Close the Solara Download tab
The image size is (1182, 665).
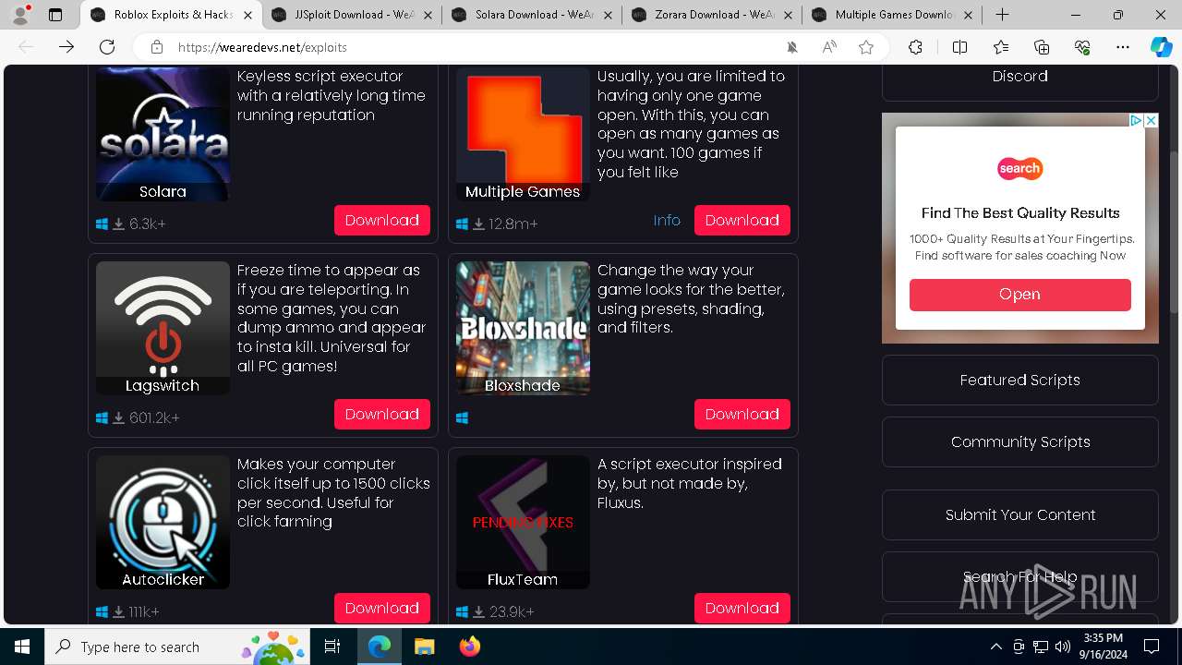[x=609, y=15]
